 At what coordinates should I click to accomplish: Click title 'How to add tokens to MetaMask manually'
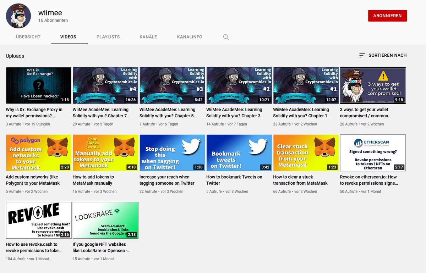93,180
